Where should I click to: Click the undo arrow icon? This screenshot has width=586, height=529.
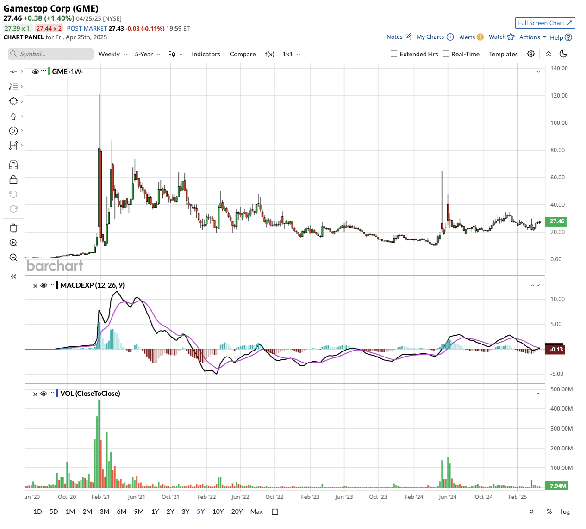click(13, 194)
